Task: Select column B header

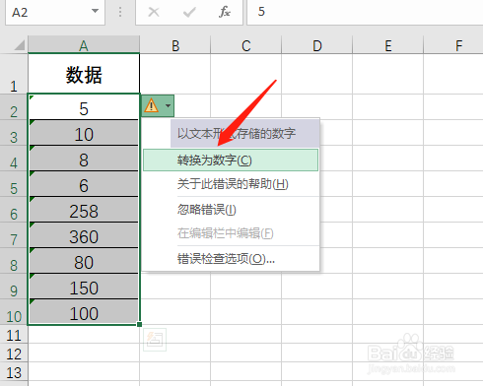Action: 175,44
